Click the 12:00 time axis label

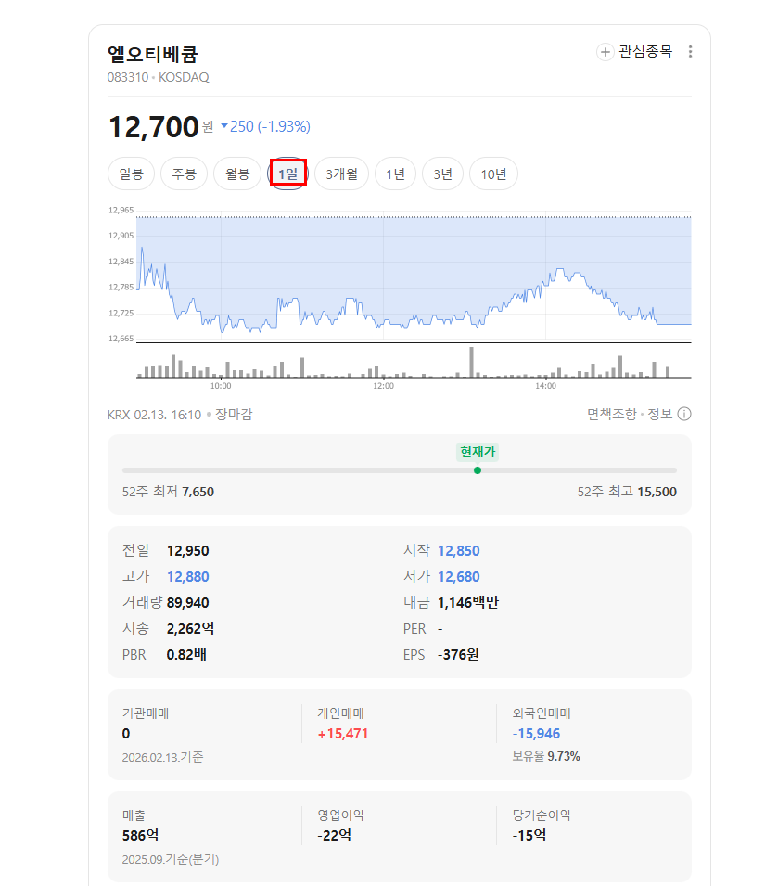(x=383, y=386)
